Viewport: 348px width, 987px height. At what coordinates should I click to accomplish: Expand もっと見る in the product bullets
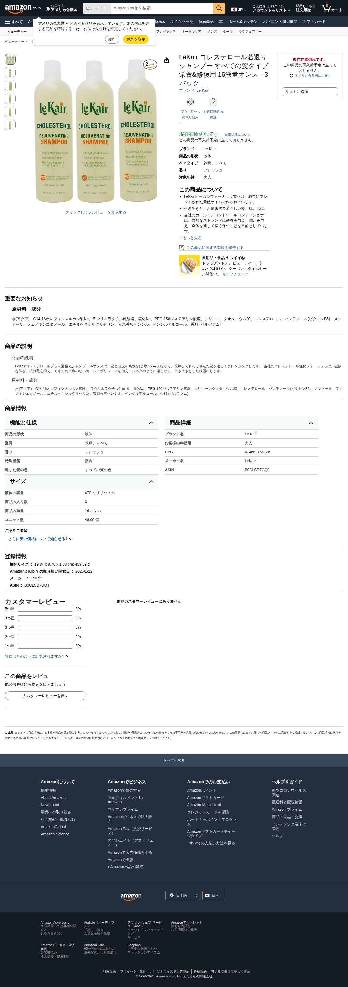click(x=192, y=238)
